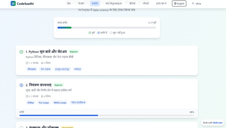Click the green check icon of Python मूल बातें

(x=21, y=52)
